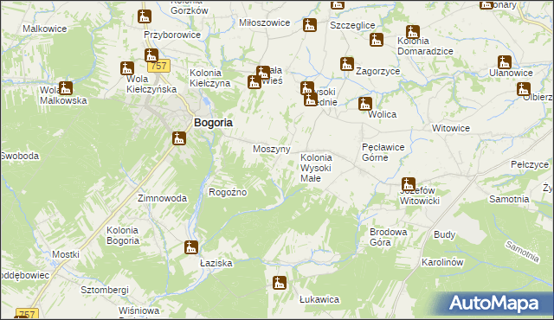This screenshot has height=320, width=554.
Task: Select the Wolica label
Action: tap(383, 115)
